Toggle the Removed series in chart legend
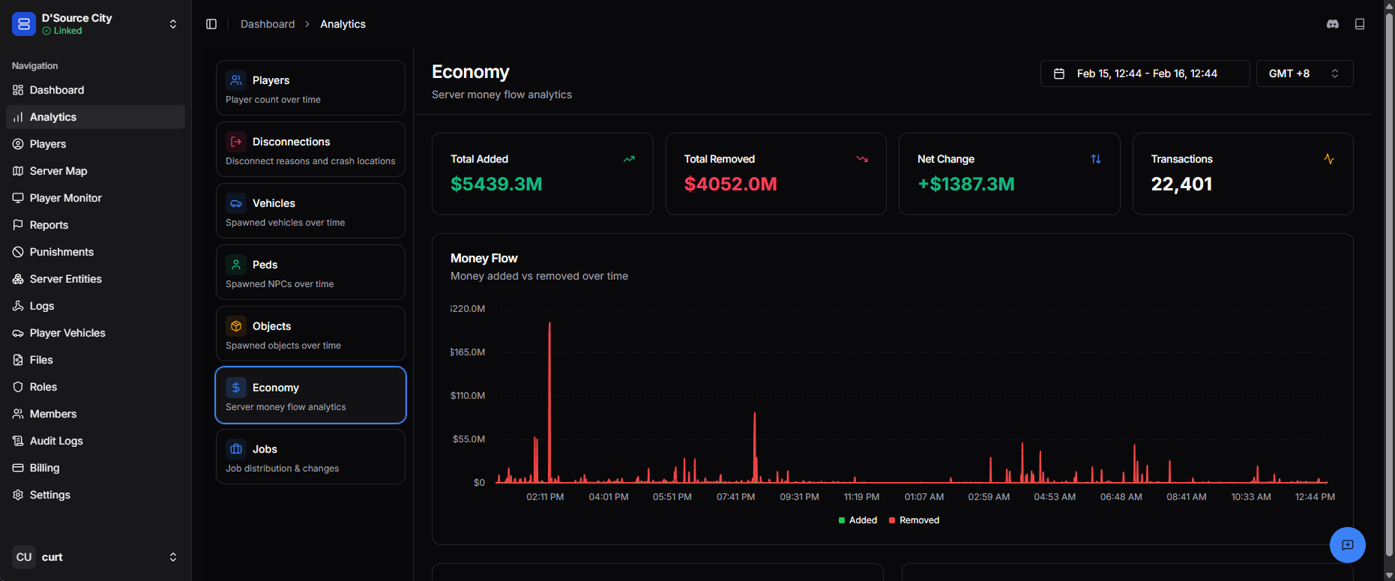The width and height of the screenshot is (1395, 581). point(914,520)
